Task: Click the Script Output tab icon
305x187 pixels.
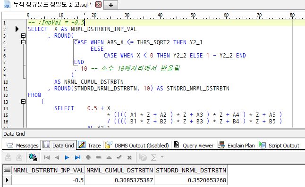Action: coord(263,145)
